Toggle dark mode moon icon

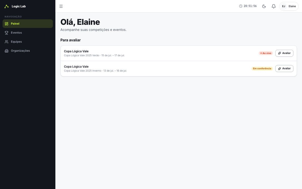point(264,6)
